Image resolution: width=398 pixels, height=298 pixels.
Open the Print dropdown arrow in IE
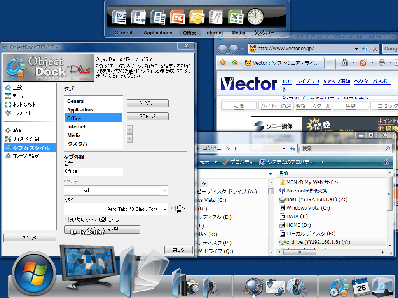(390, 62)
